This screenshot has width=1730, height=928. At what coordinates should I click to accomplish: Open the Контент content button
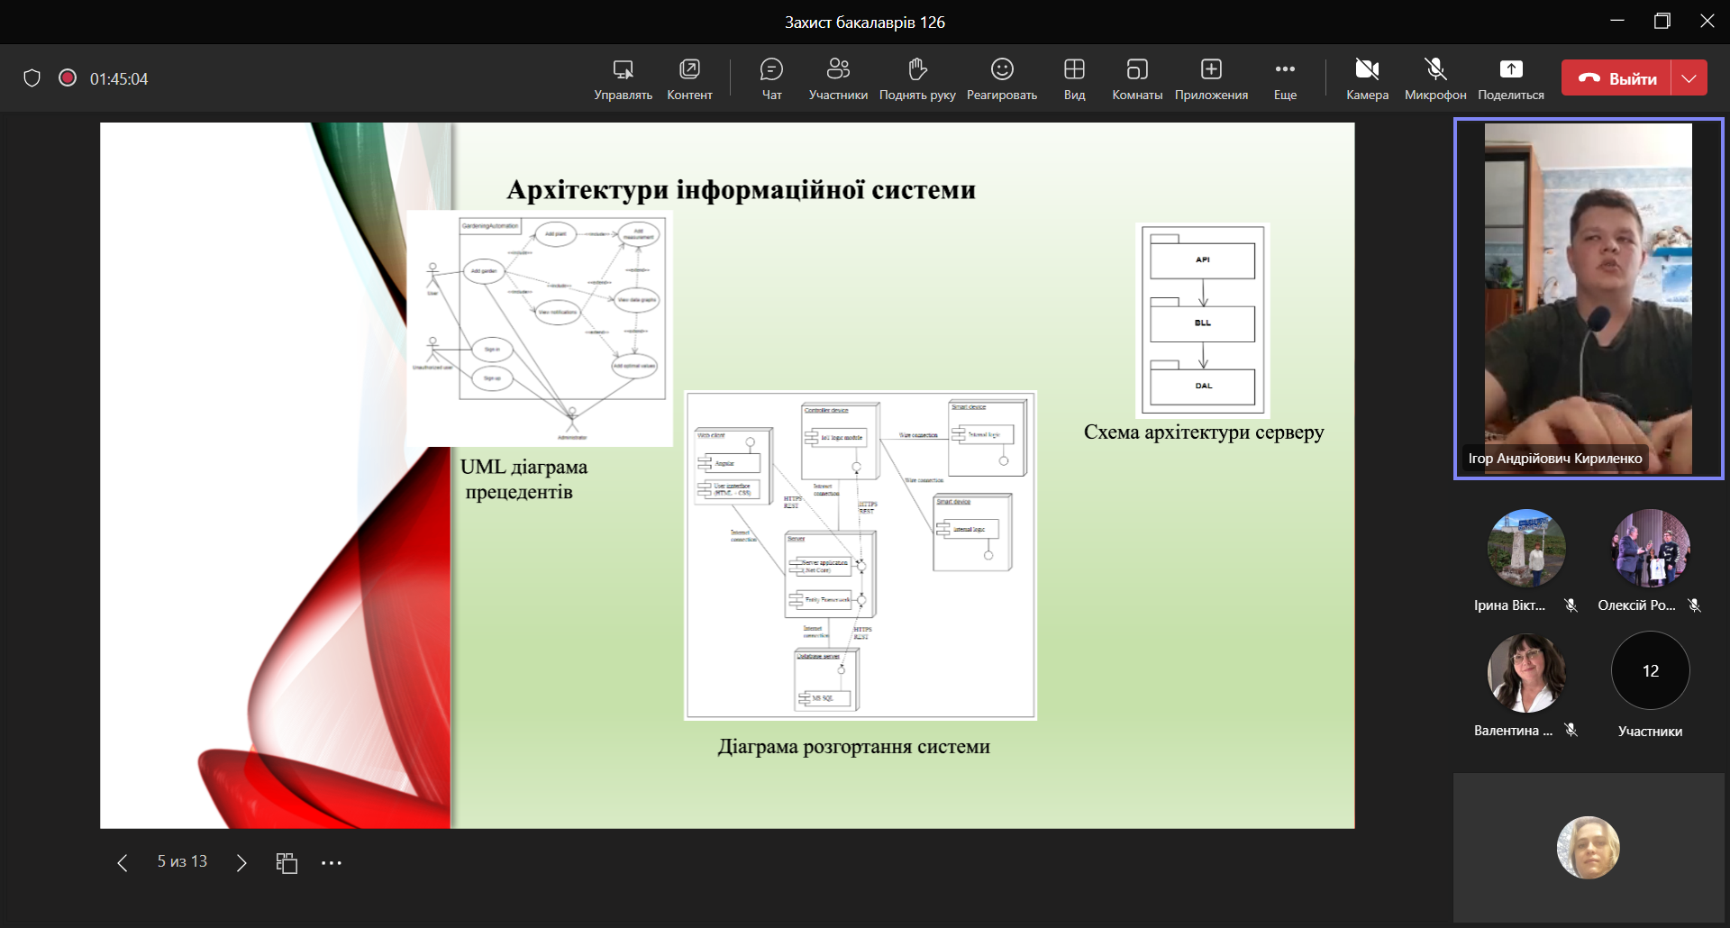689,78
